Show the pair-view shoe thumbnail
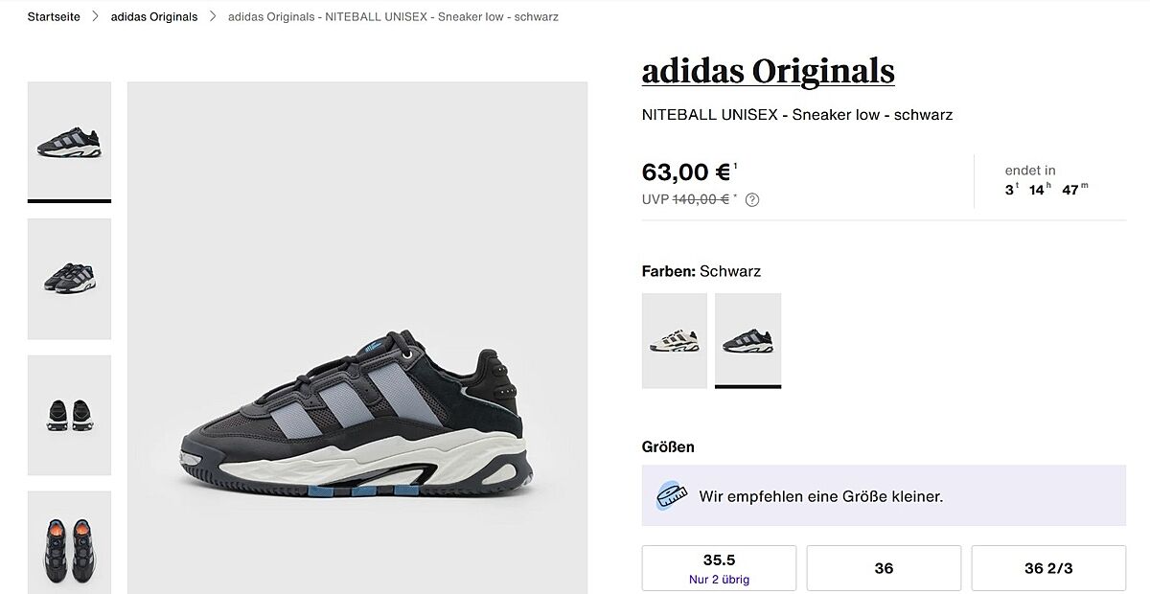1150x594 pixels. 69,279
